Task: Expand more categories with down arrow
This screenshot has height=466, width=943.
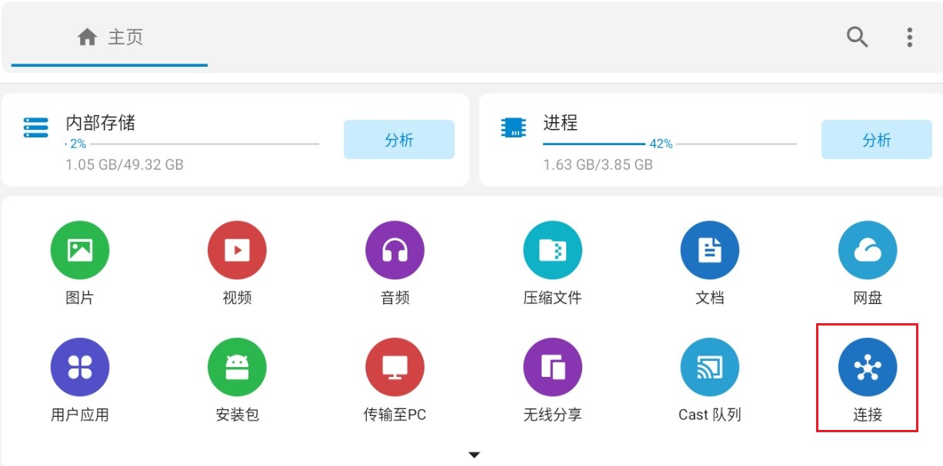Action: pyautogui.click(x=475, y=455)
